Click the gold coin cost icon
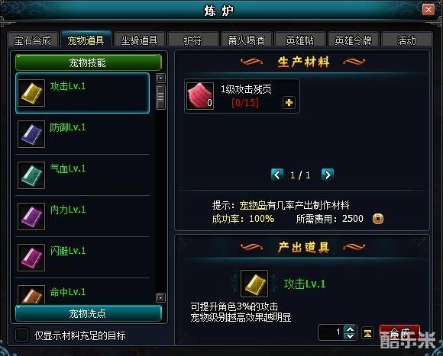443x356 pixels. click(x=378, y=219)
